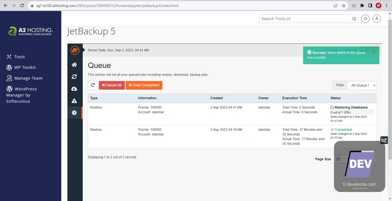The image size is (392, 201).
Task: Share this page icon in address bar
Action: pos(336,5)
